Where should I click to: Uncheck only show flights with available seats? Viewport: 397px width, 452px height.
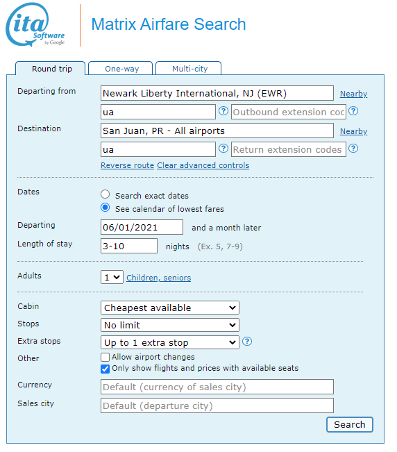click(105, 369)
